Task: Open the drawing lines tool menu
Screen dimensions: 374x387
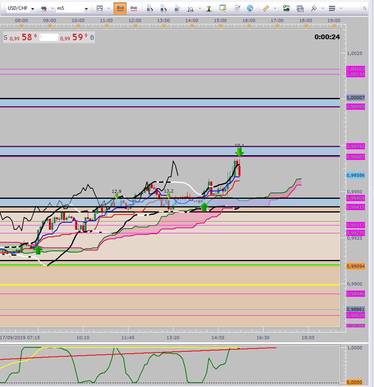Action: (314, 8)
